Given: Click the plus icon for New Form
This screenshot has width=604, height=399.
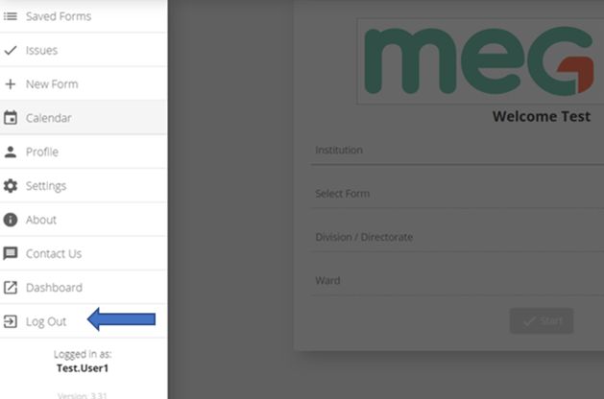Looking at the screenshot, I should tap(11, 83).
